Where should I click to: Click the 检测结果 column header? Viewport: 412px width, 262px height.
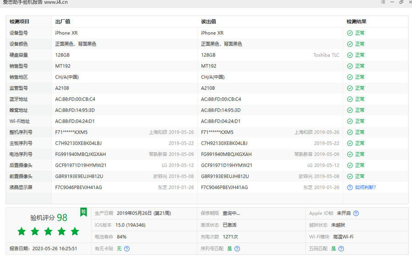point(357,21)
